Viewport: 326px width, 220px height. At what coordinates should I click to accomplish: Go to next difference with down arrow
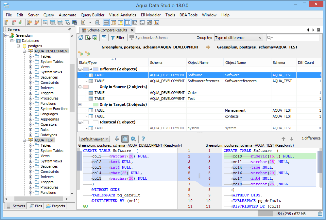[x=291, y=138]
